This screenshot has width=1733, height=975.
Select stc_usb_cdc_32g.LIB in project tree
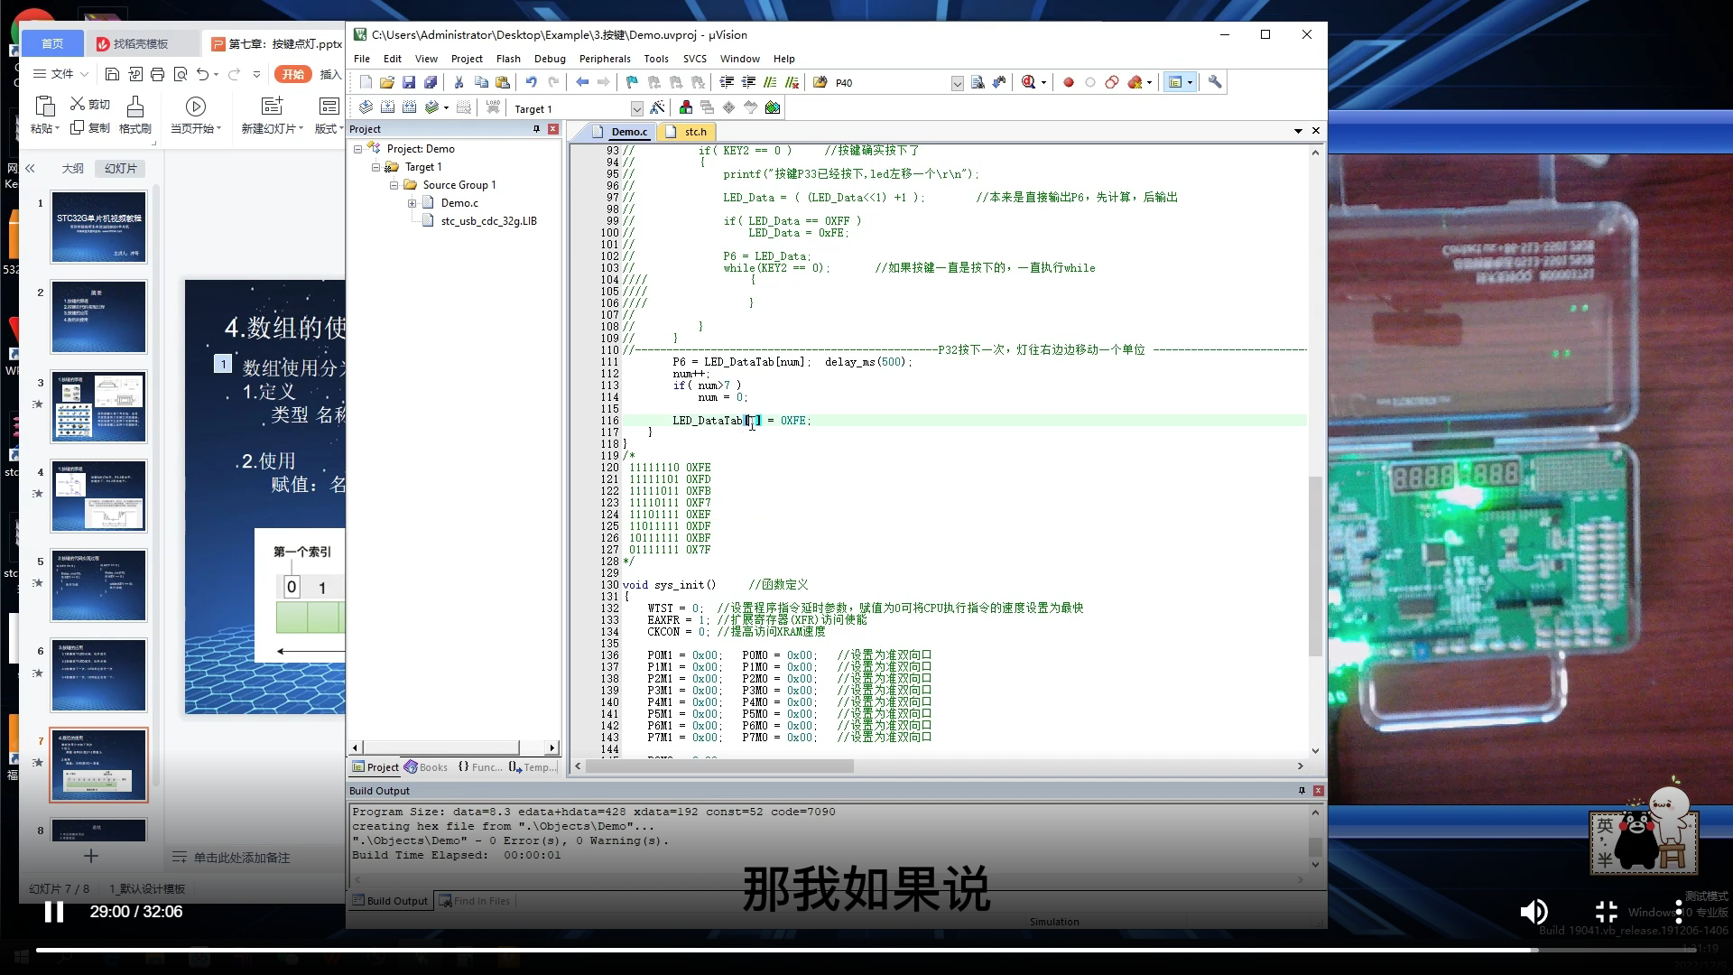pyautogui.click(x=488, y=221)
